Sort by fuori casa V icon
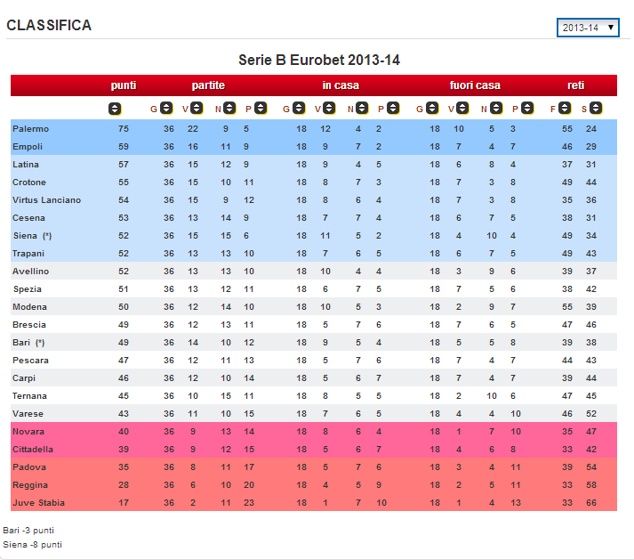Viewport: 634px width, 560px height. coord(462,109)
